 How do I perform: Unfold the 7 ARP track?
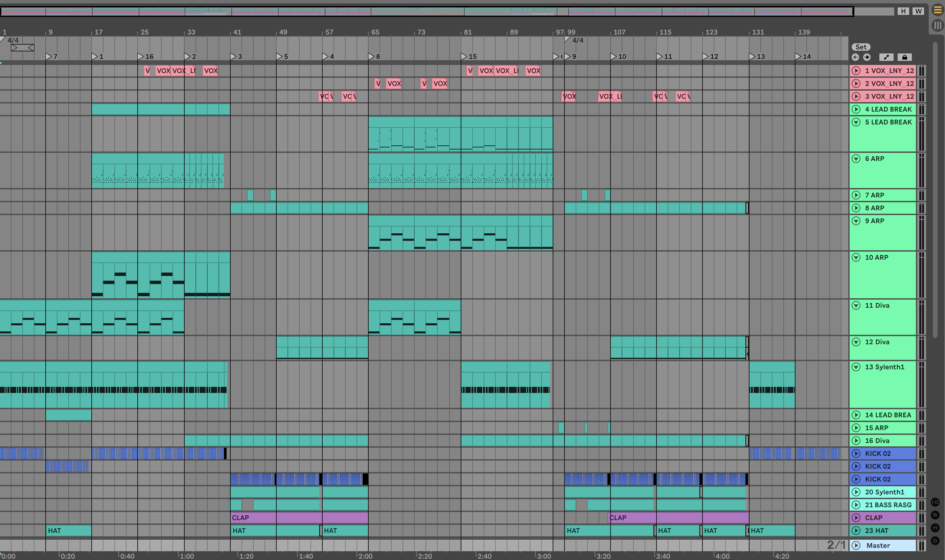(856, 195)
